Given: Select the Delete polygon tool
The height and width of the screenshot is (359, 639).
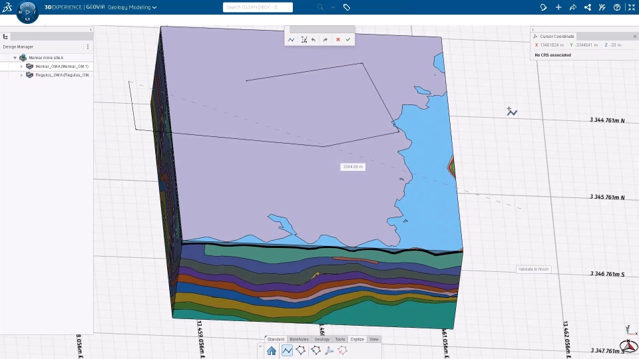Looking at the screenshot, I should (343, 350).
